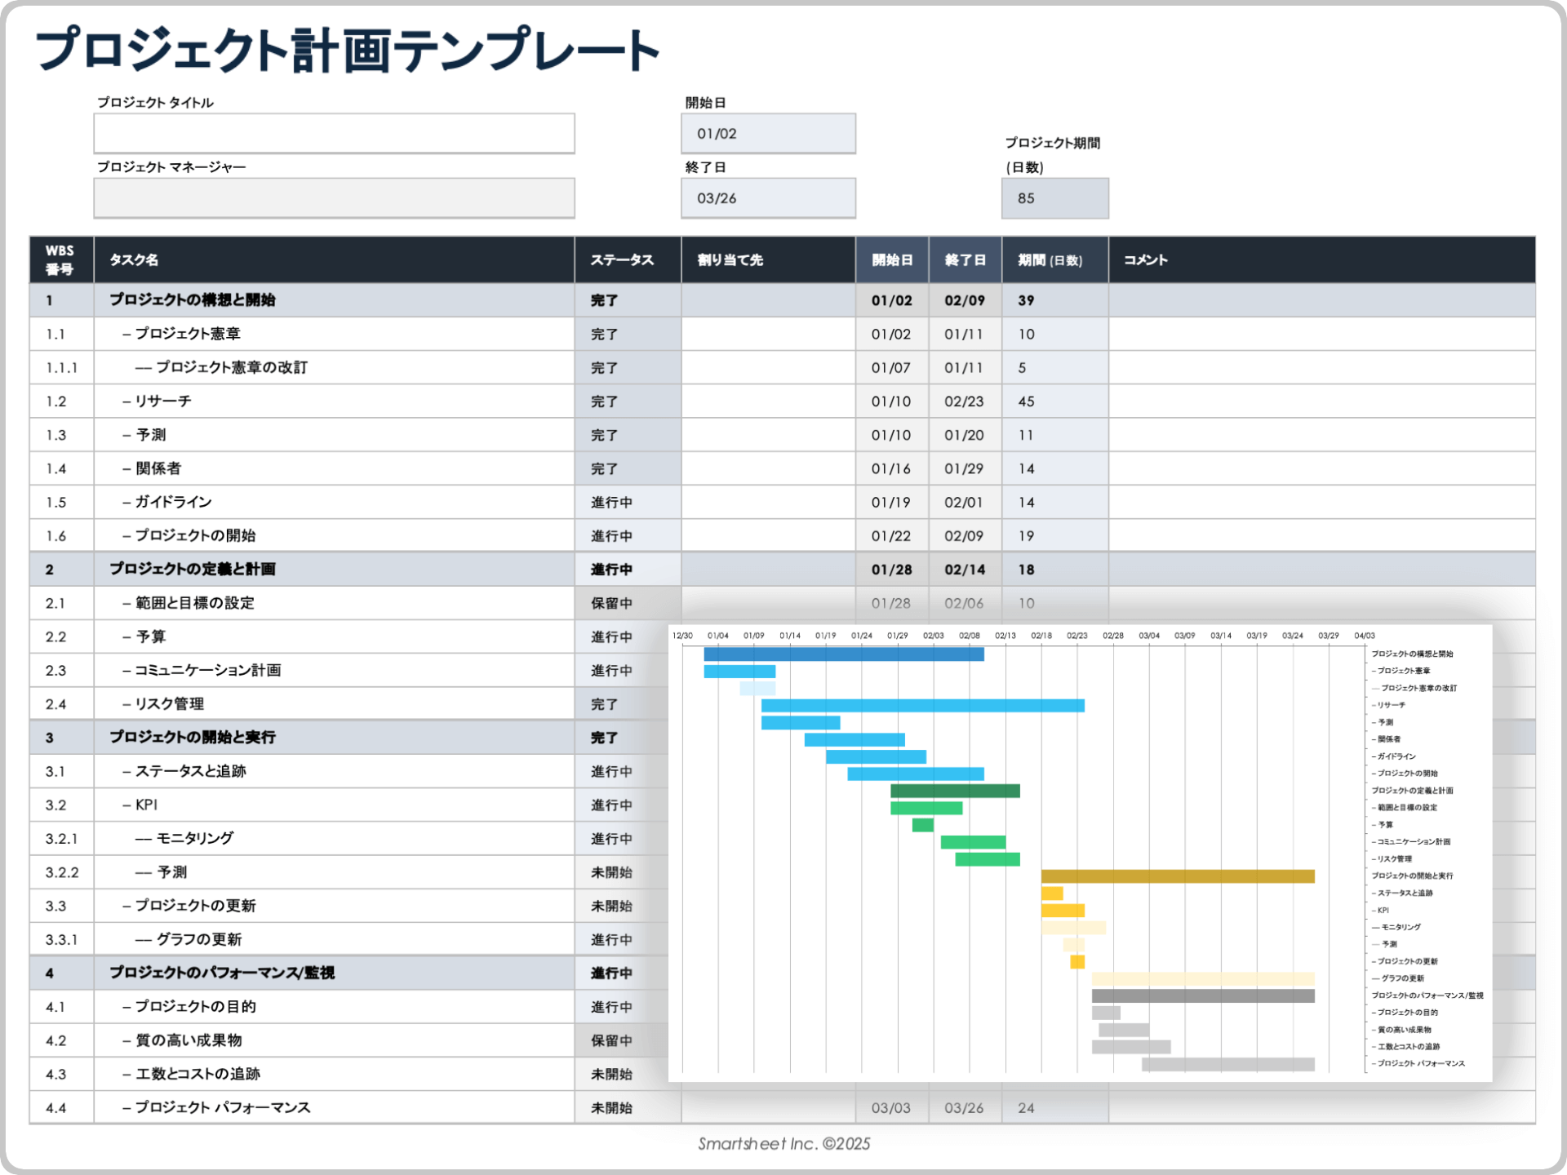Click the 保留中 status of 質の高い成果物
The image size is (1567, 1175).
[x=610, y=1040]
